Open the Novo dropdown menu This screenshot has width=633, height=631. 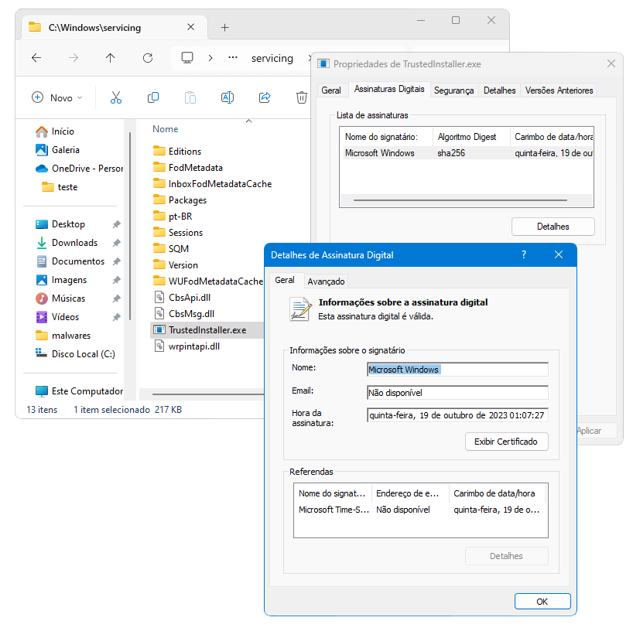click(x=57, y=97)
